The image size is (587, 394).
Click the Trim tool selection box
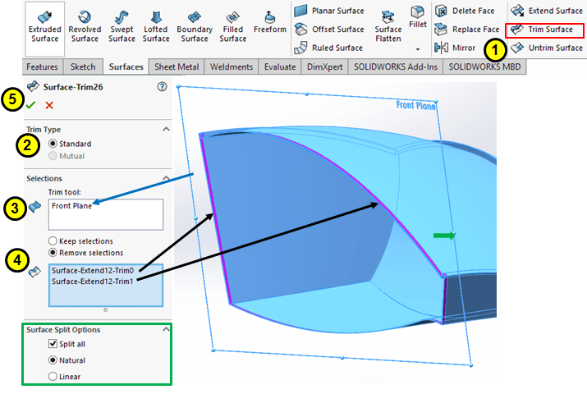(106, 213)
